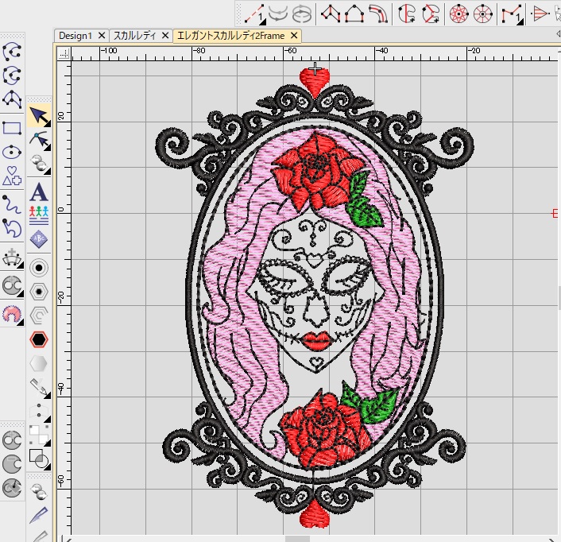The width and height of the screenshot is (561, 542).
Task: Select the curved red band stitch tool
Action: click(x=378, y=14)
